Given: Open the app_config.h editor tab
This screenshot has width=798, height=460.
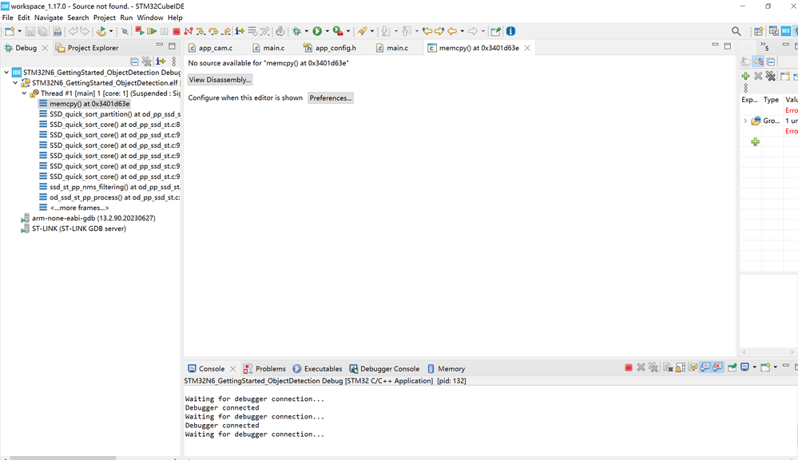Looking at the screenshot, I should [330, 48].
